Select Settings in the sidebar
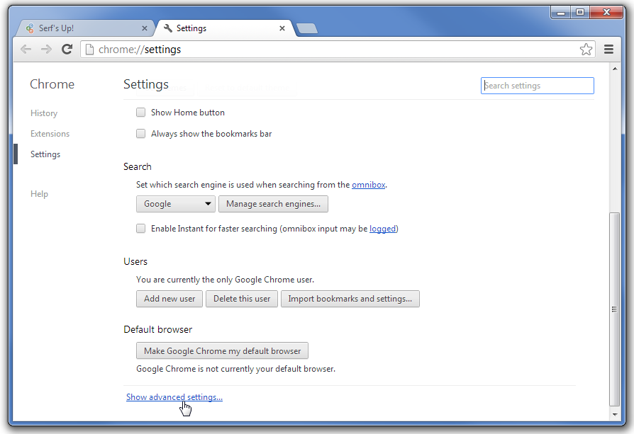Screen dimensions: 634x434 [45, 154]
